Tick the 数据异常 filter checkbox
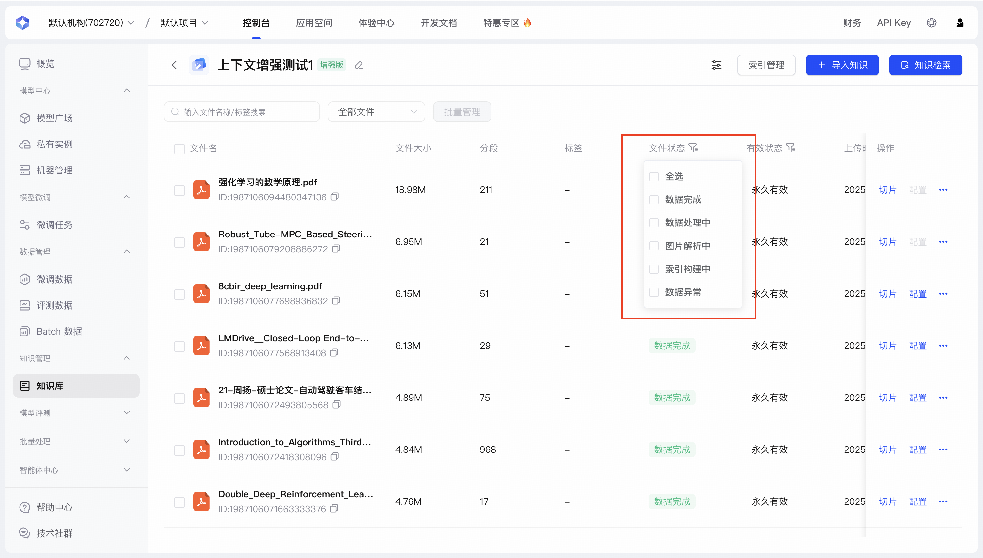Viewport: 983px width, 558px height. point(654,292)
